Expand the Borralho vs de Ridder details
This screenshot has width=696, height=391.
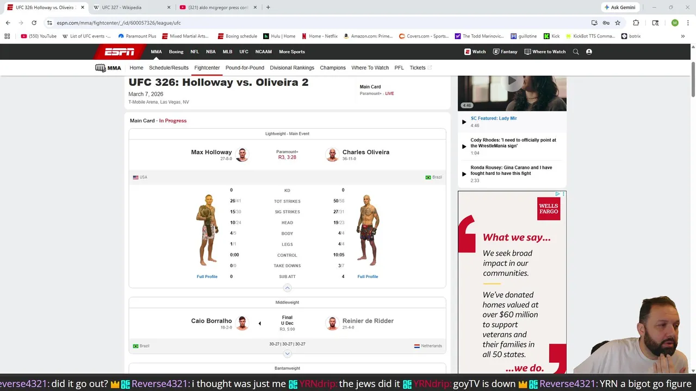click(x=287, y=354)
